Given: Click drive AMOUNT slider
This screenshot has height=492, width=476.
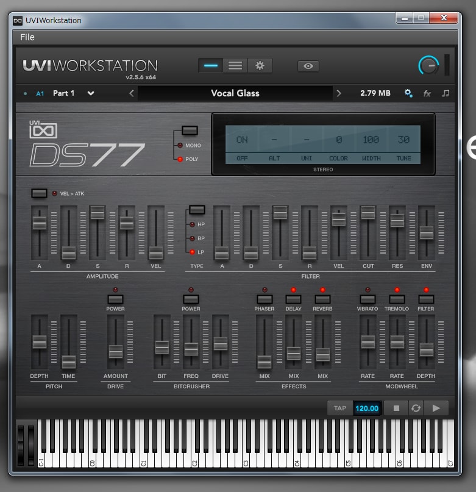Looking at the screenshot, I should point(115,351).
